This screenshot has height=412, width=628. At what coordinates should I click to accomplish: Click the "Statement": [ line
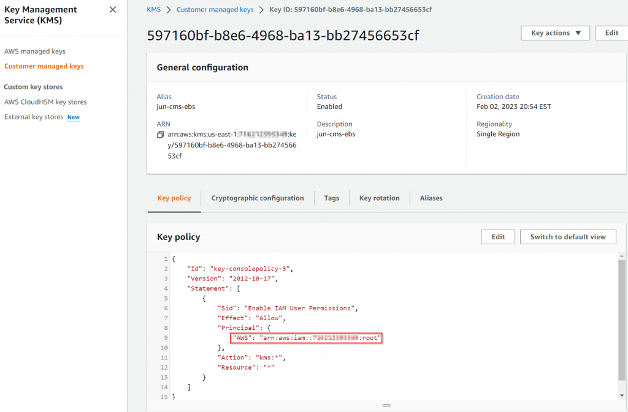213,289
